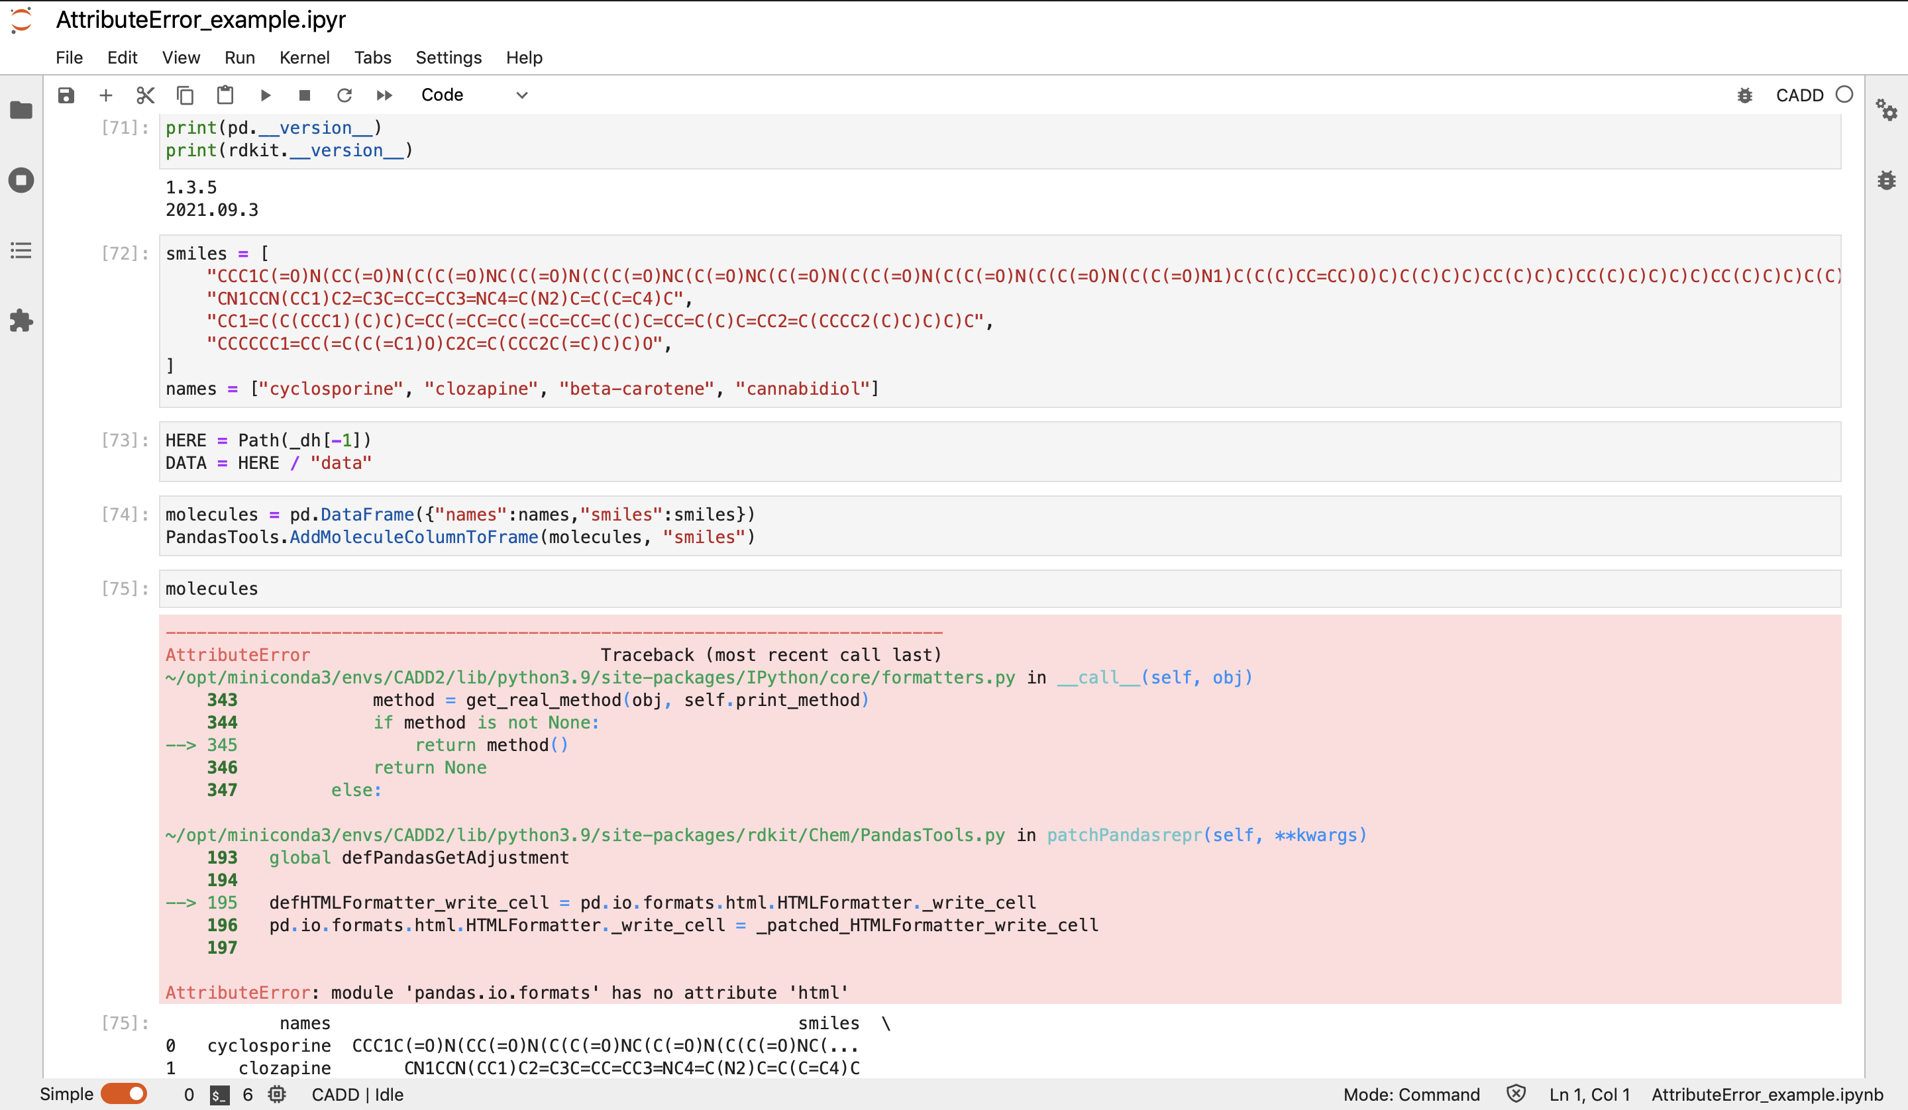Save the notebook
Image resolution: width=1908 pixels, height=1110 pixels.
(x=66, y=95)
